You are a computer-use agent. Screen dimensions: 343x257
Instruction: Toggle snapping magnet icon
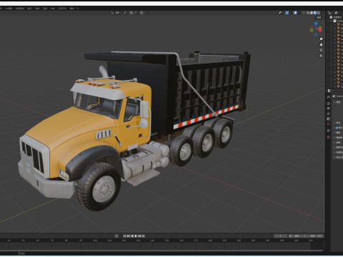(131, 13)
